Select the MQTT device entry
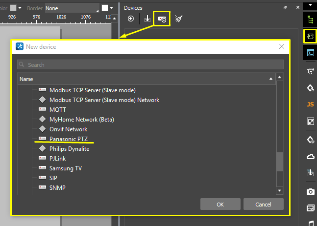Screen dimensions: 317x226 (57, 110)
